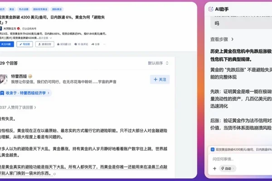The width and height of the screenshot is (272, 181).
Task: Click the AI助手 robot logo icon
Action: 211,9
